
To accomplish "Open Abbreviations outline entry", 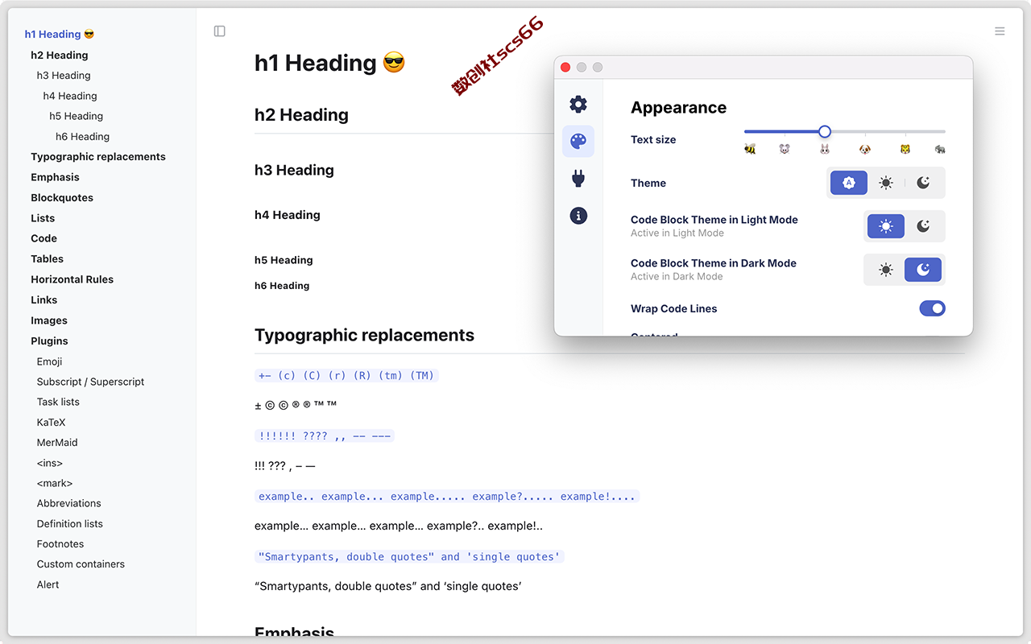I will pyautogui.click(x=68, y=503).
